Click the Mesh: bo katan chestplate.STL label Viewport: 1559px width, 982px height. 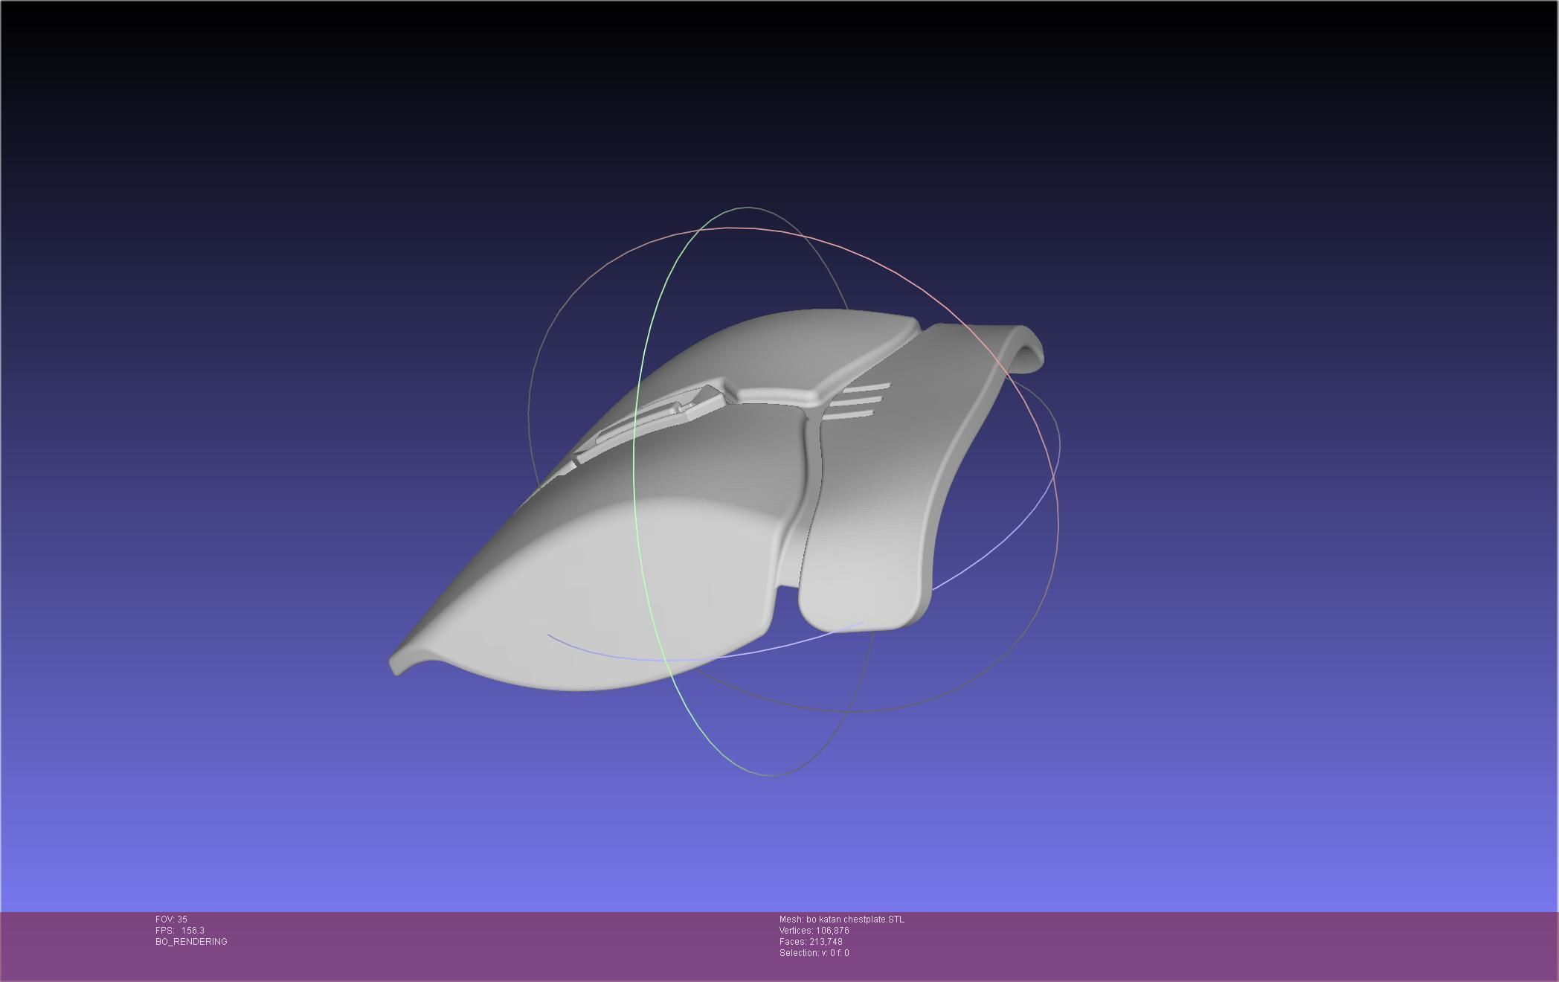(842, 920)
